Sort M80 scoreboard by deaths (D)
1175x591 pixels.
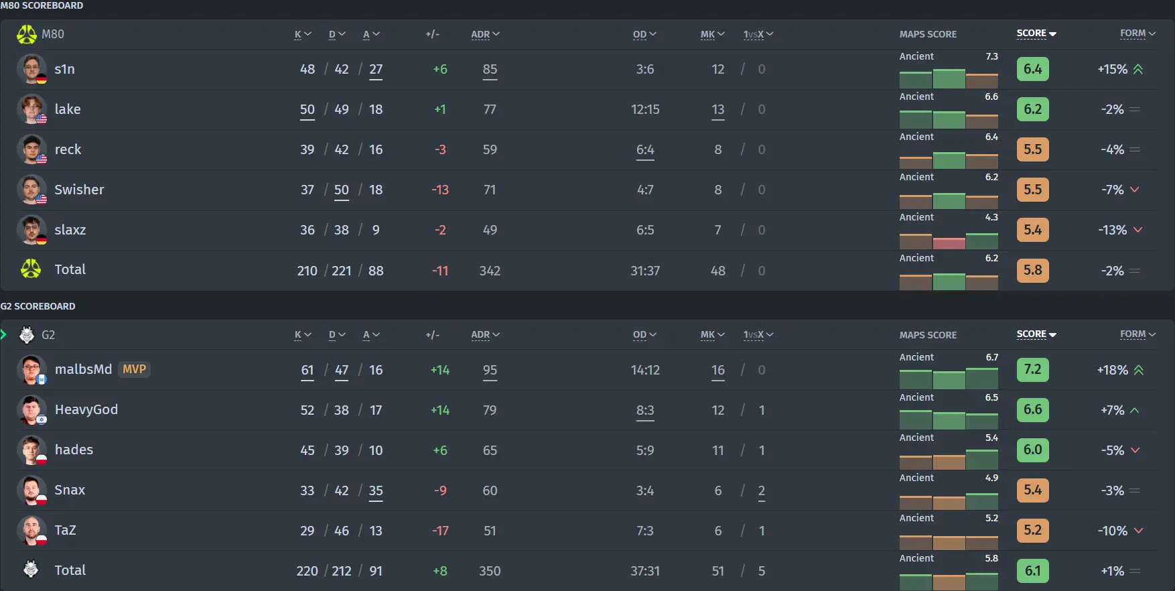[337, 34]
